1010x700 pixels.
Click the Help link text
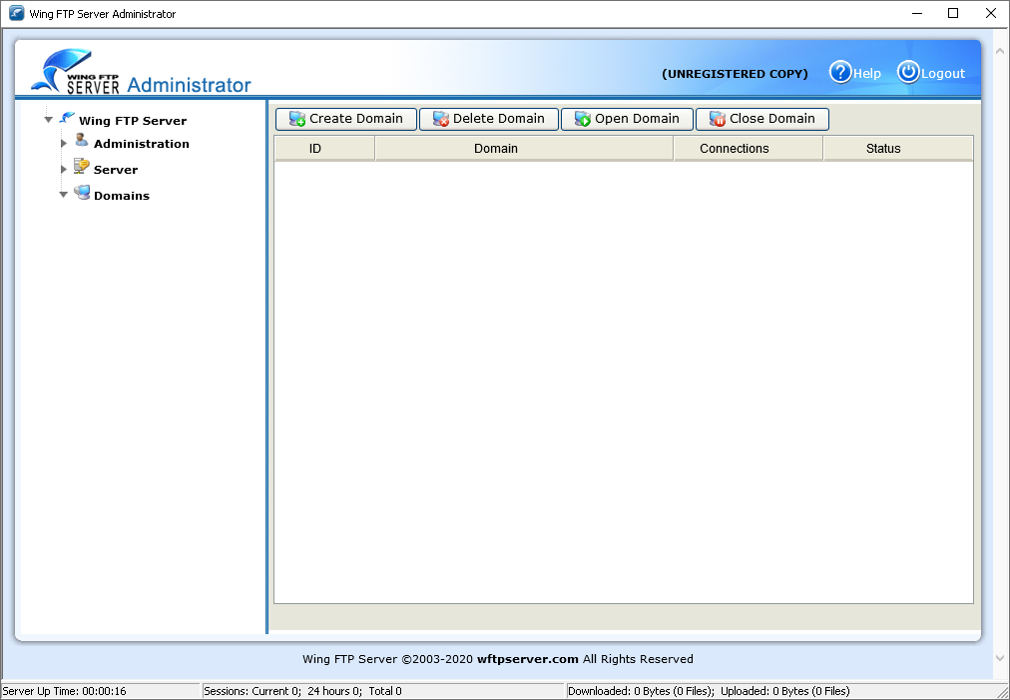[867, 74]
